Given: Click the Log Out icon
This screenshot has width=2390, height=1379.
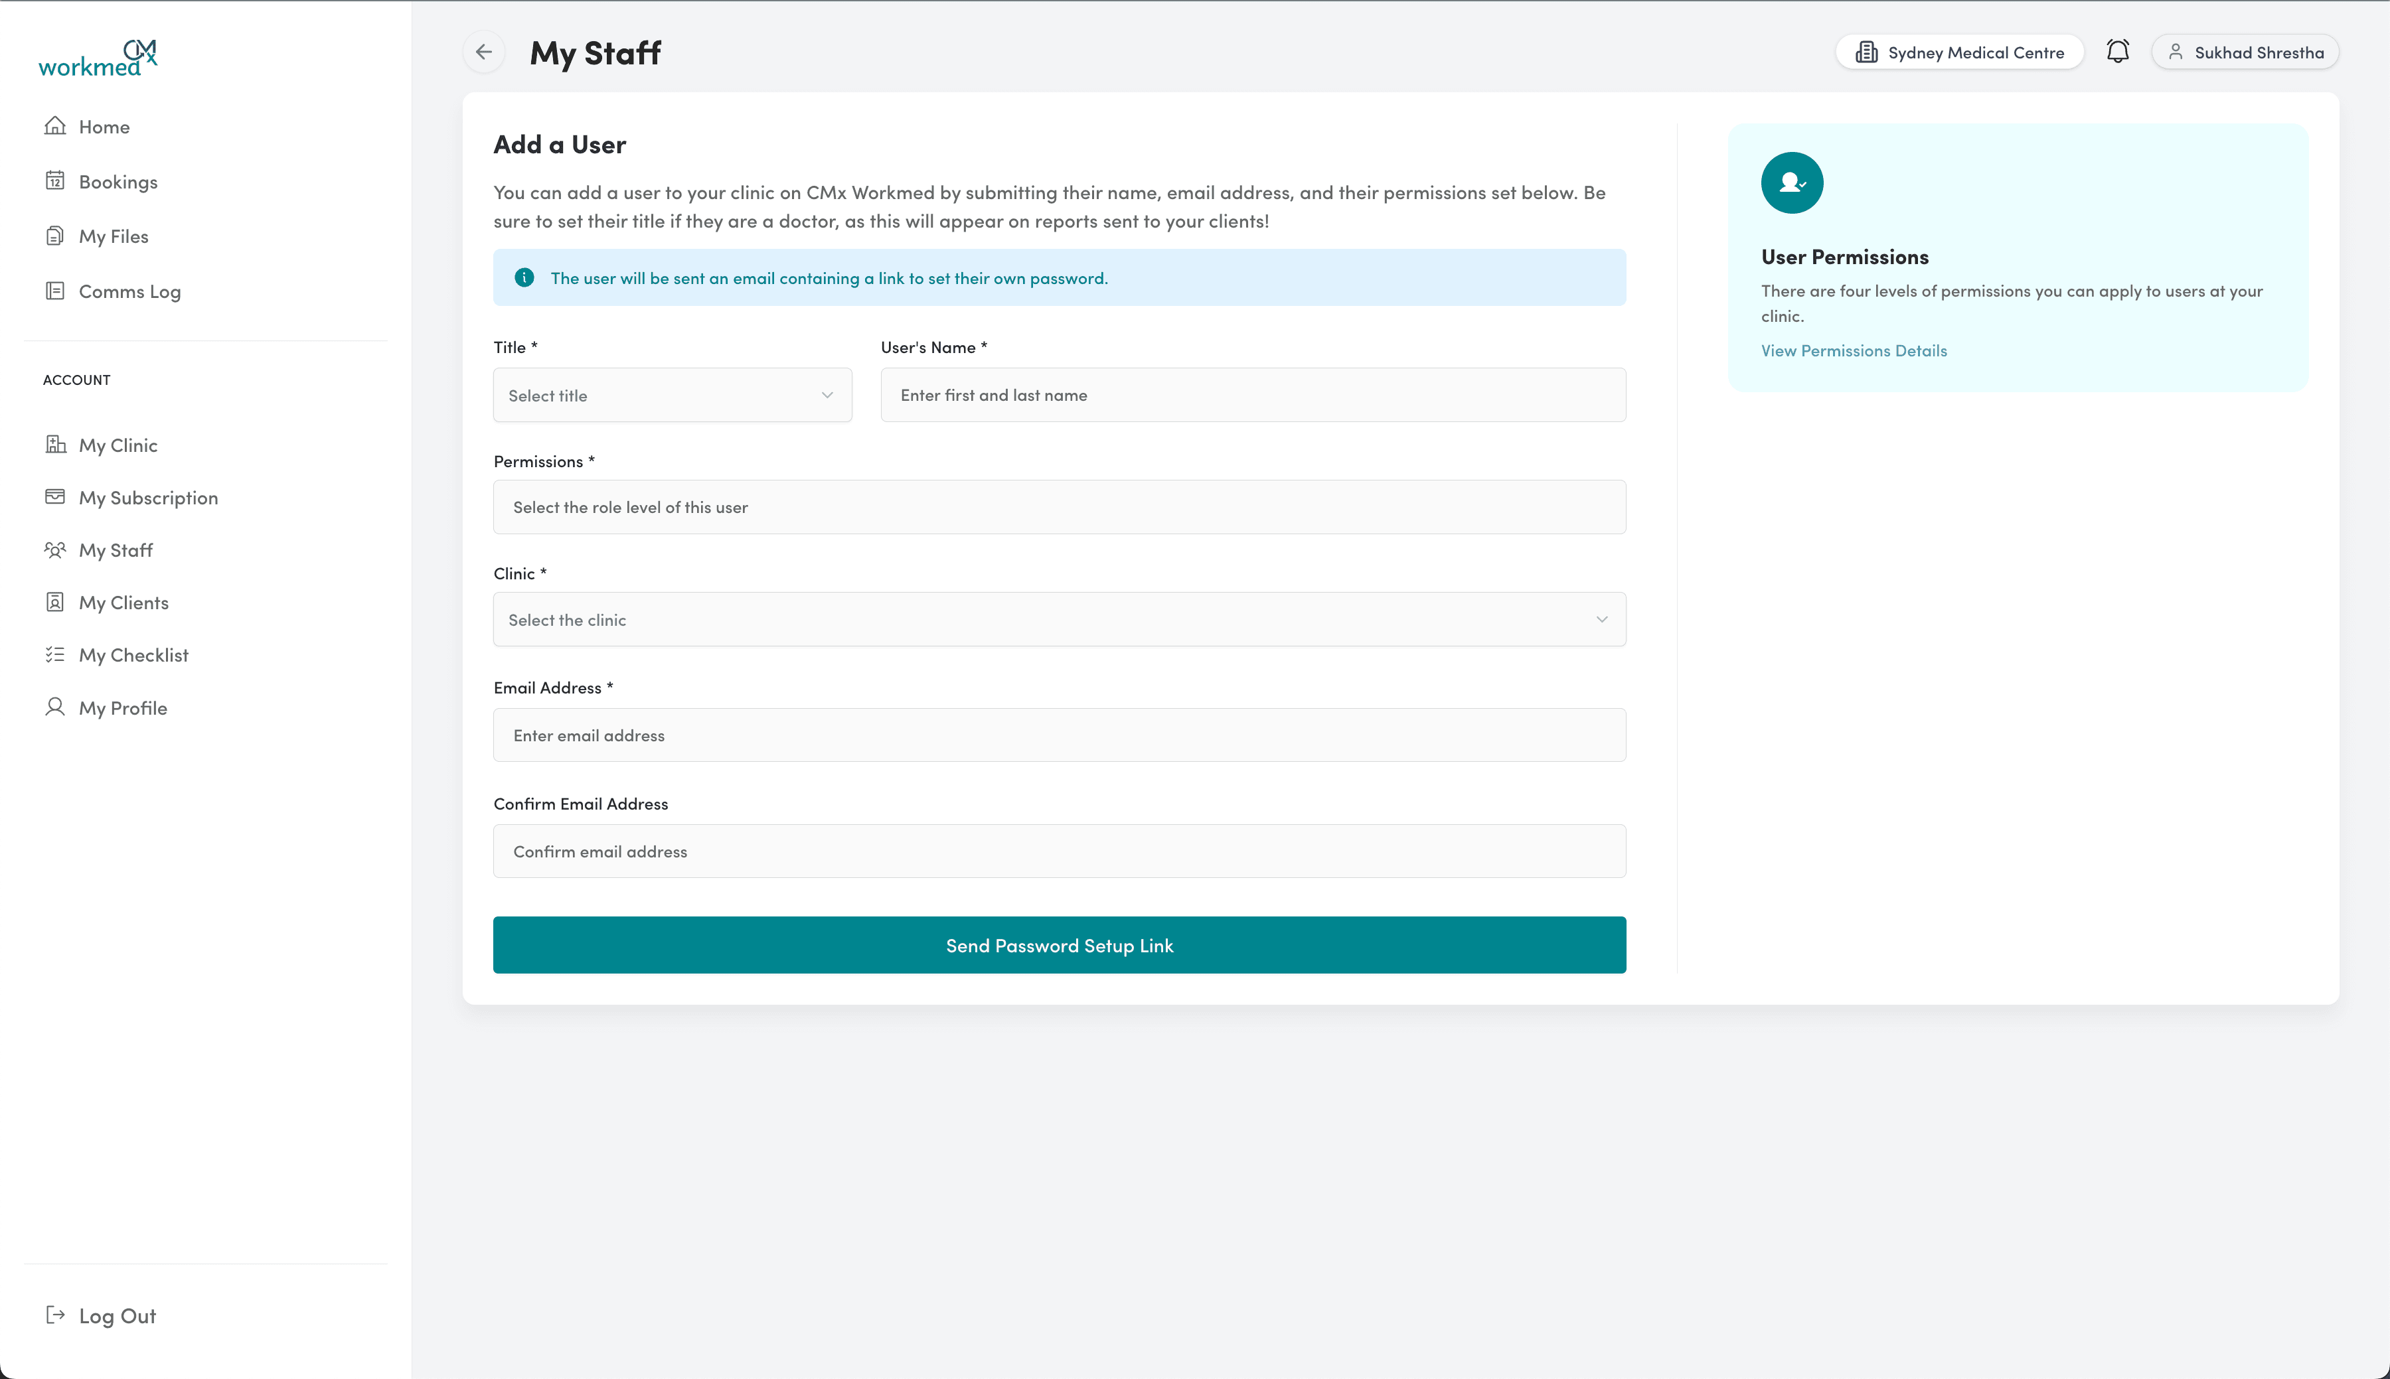Looking at the screenshot, I should pyautogui.click(x=55, y=1315).
